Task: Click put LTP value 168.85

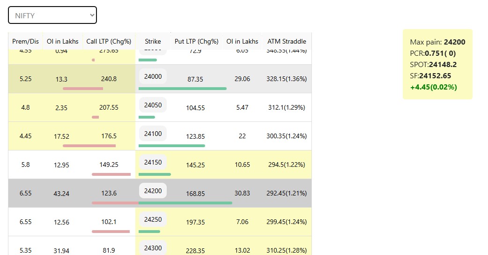Action: pos(195,194)
